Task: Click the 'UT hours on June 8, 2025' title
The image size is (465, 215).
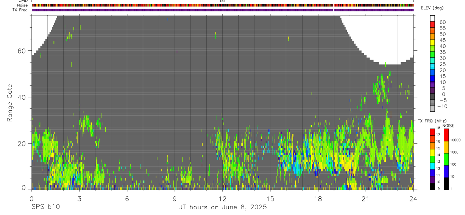Action: click(x=223, y=207)
